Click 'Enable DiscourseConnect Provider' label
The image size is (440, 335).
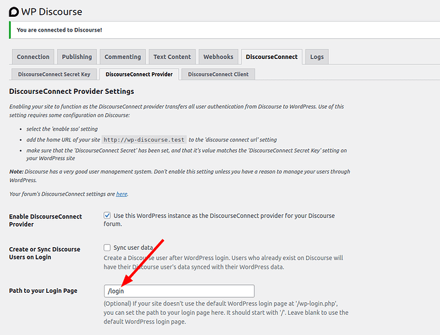[x=46, y=220]
